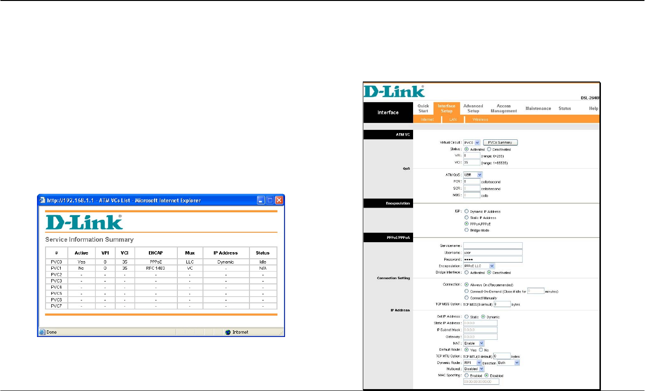Click the PVCs Summary button
The height and width of the screenshot is (391, 645).
pos(500,142)
